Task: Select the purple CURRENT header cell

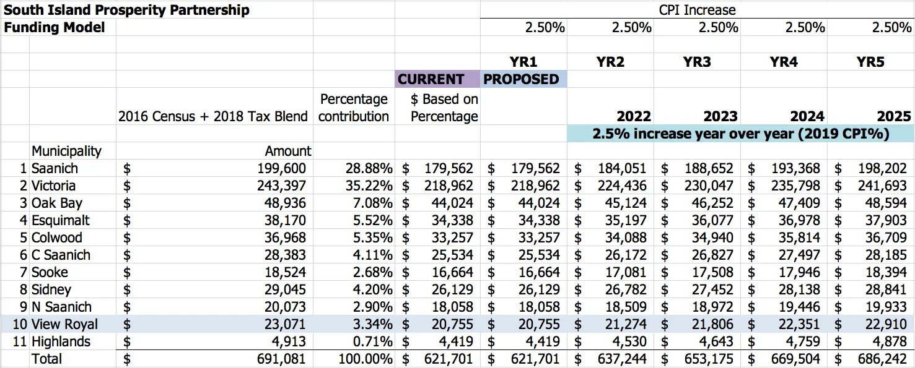Action: point(437,79)
